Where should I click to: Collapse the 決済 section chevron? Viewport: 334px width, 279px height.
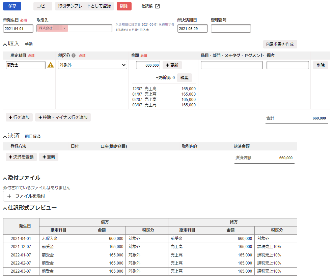click(5, 137)
